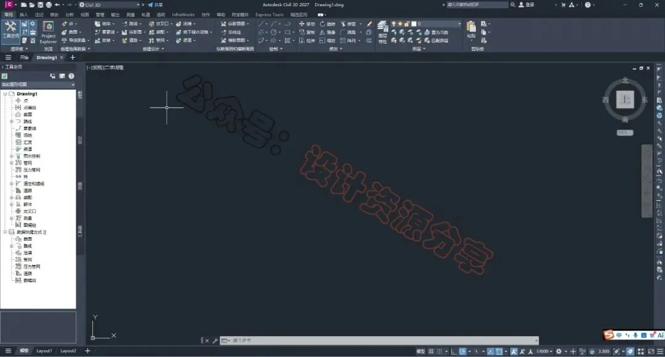
Task: Open the Insert (插入) ribbon tab
Action: [x=24, y=14]
